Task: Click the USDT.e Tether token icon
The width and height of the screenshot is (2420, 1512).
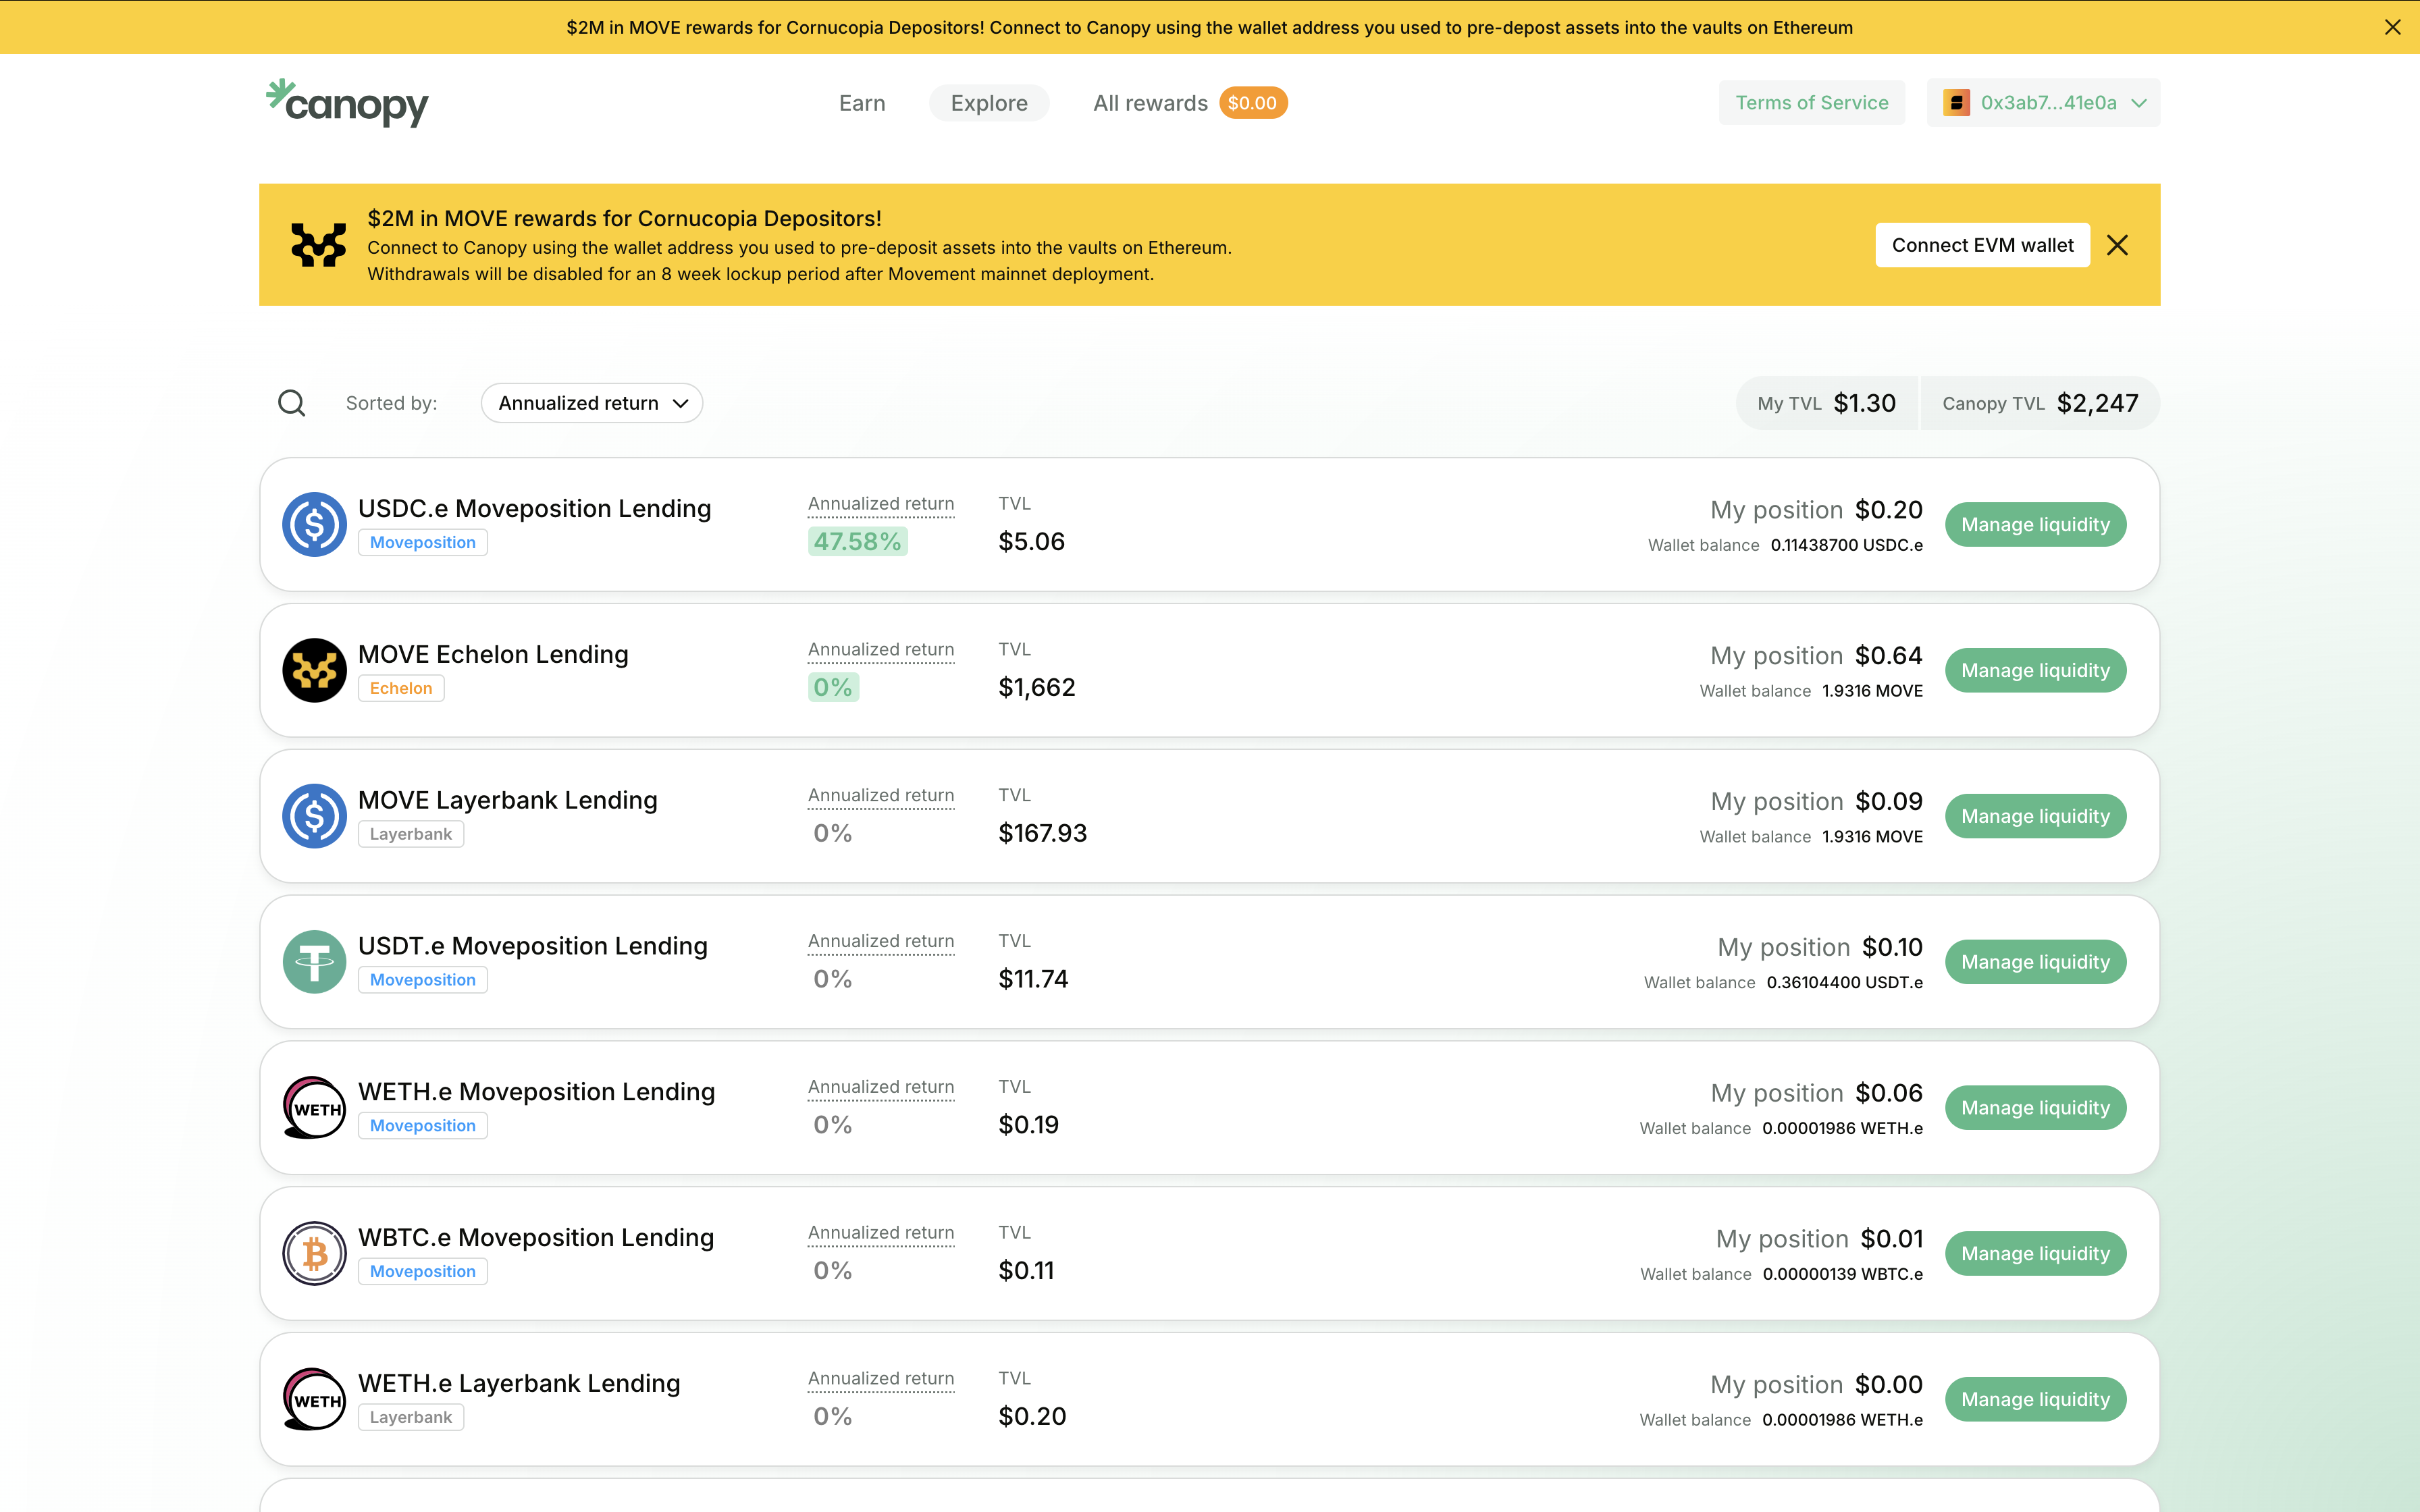Action: point(314,962)
